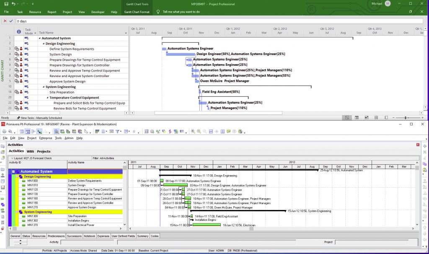Collapse the Temperature Control Equipment summary task
Viewport: 429px width, 254px height.
(x=47, y=98)
